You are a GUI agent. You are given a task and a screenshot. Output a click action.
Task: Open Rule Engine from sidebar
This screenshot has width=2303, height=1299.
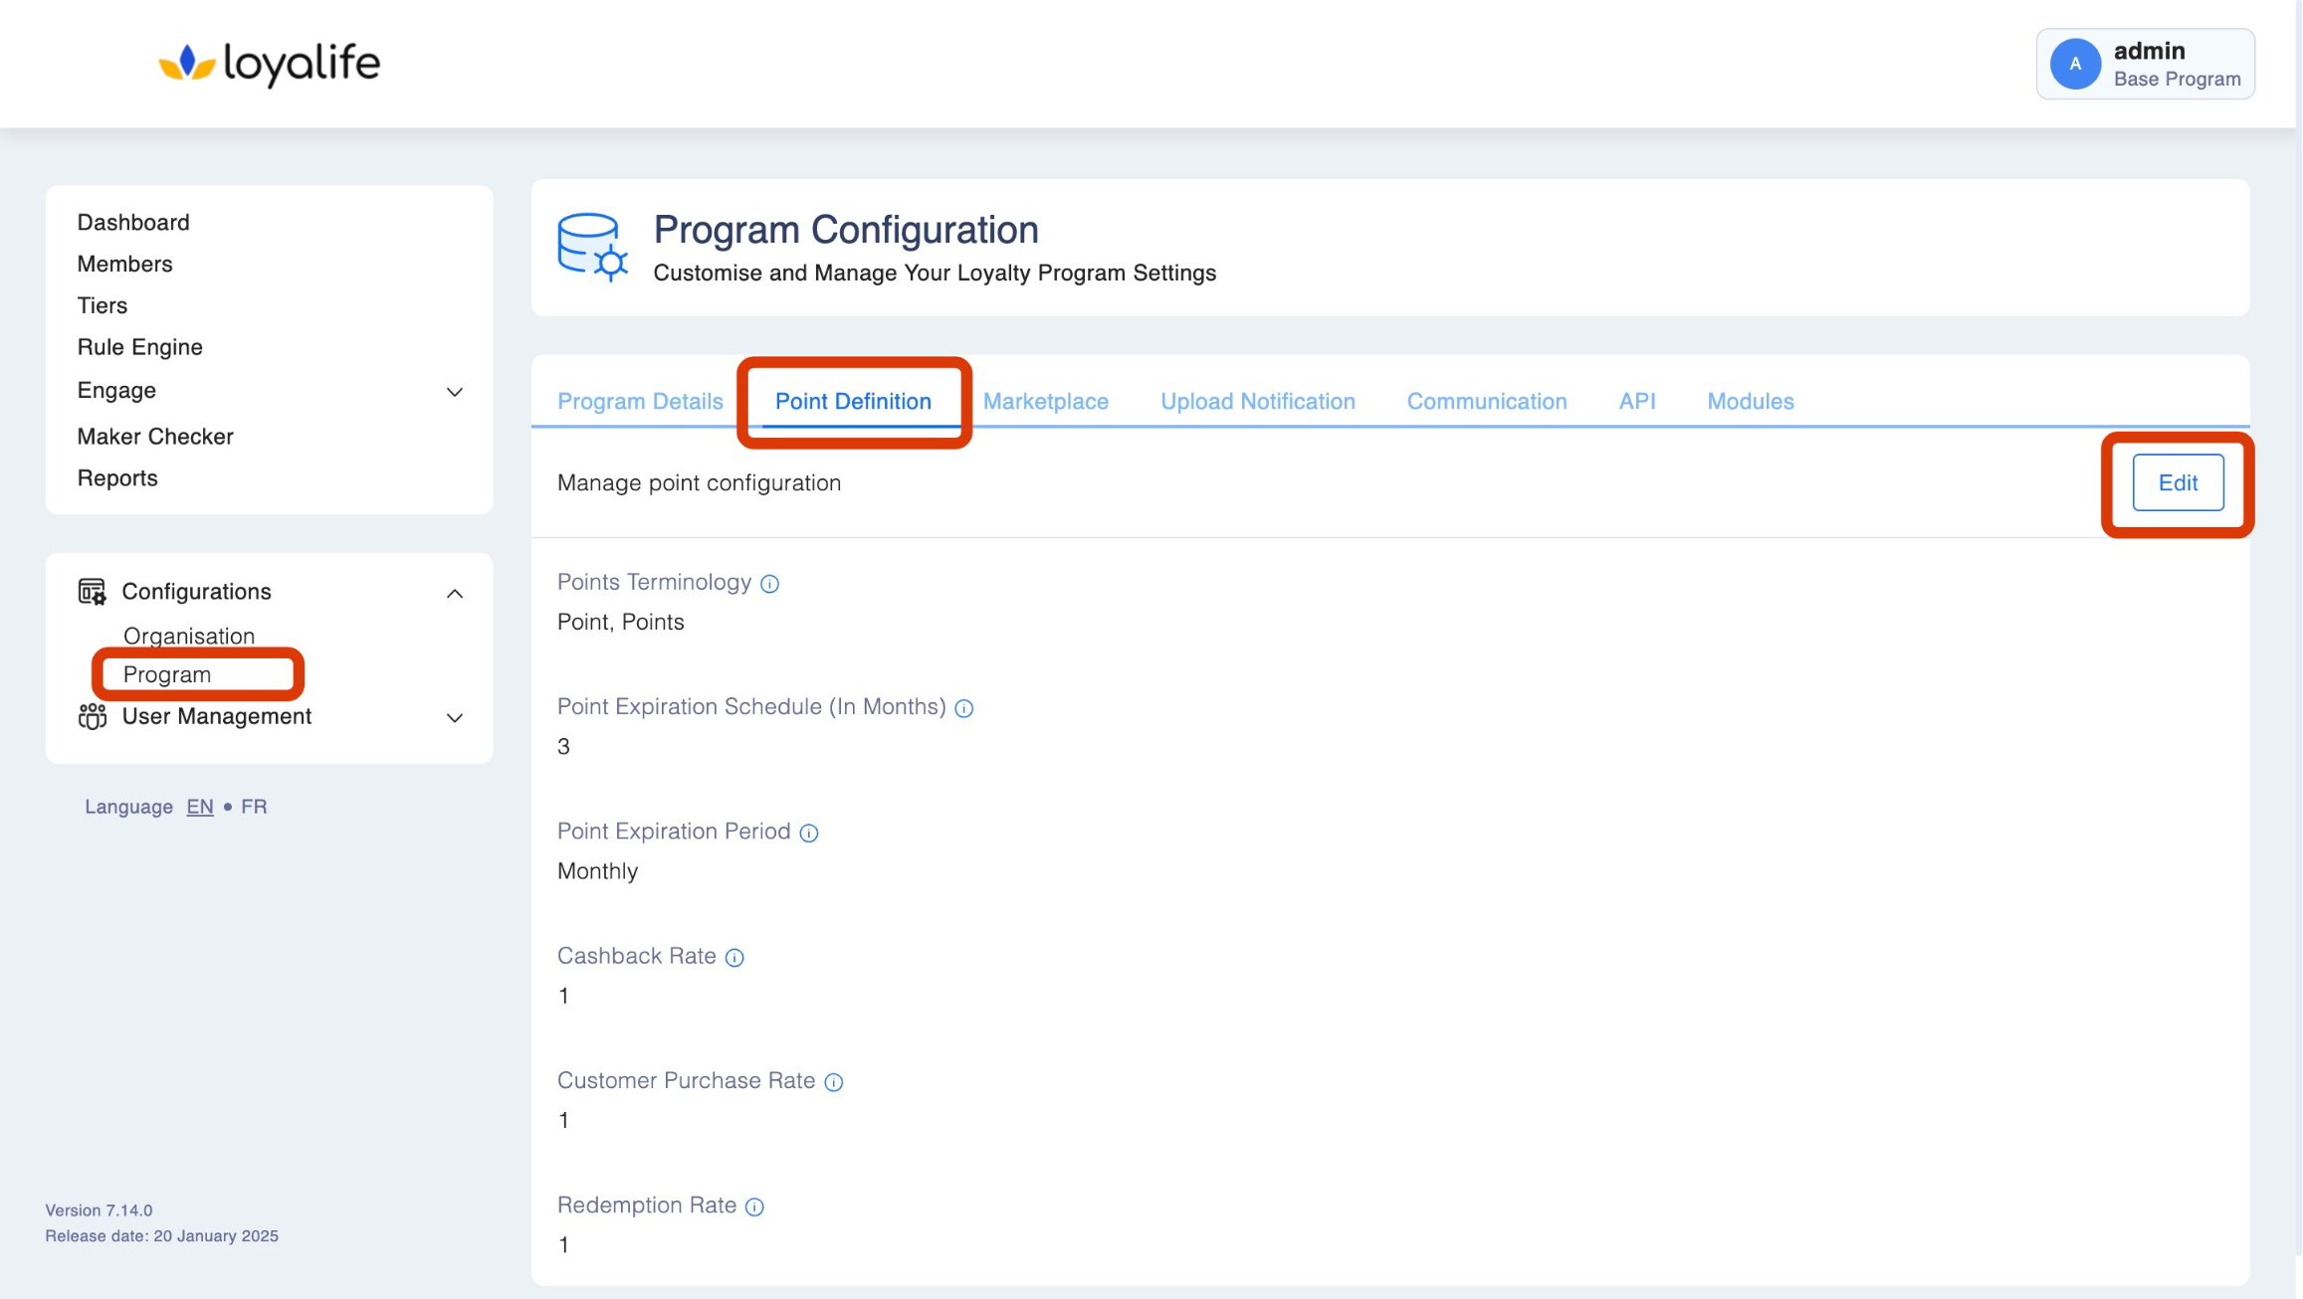(x=139, y=347)
